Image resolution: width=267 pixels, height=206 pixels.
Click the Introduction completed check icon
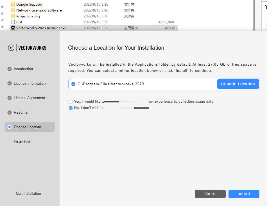coord(10,69)
